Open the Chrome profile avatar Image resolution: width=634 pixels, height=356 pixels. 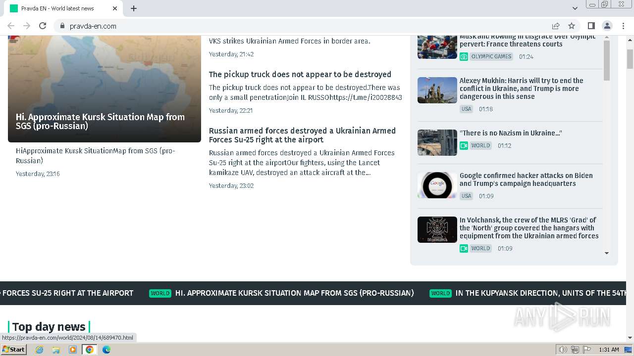(607, 26)
